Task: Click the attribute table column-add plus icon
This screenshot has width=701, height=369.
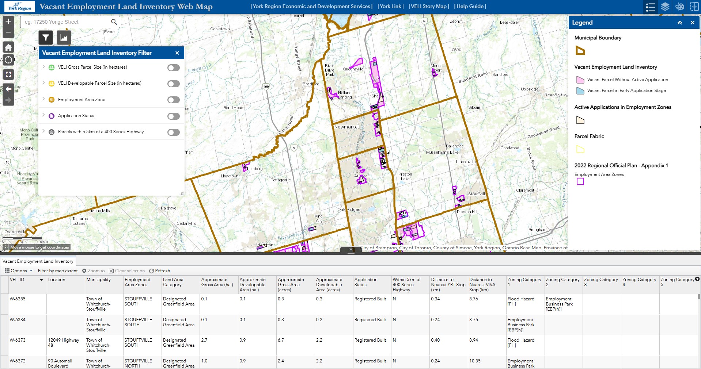Action: [x=697, y=279]
